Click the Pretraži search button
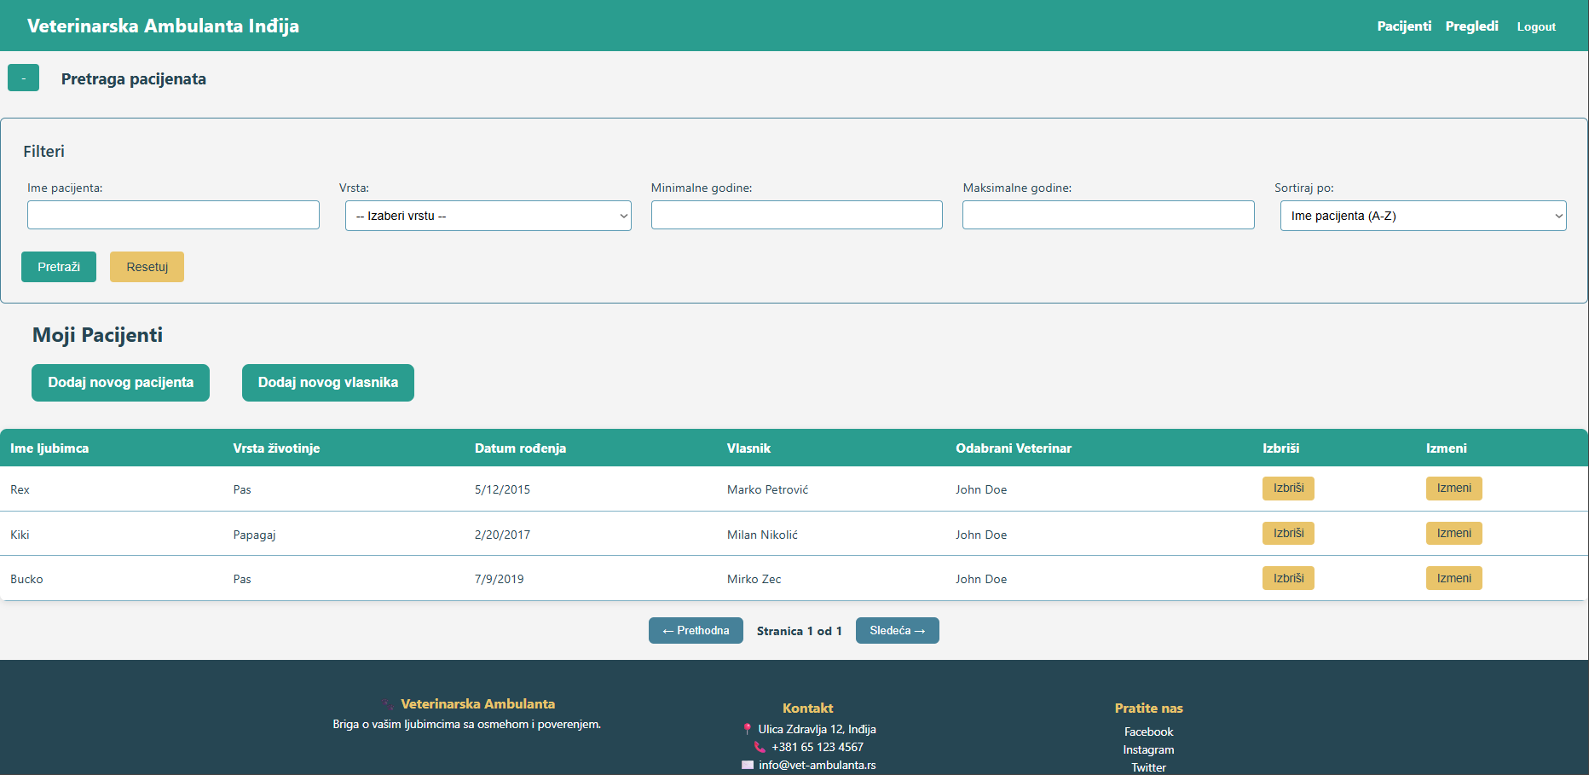This screenshot has width=1589, height=775. point(59,267)
